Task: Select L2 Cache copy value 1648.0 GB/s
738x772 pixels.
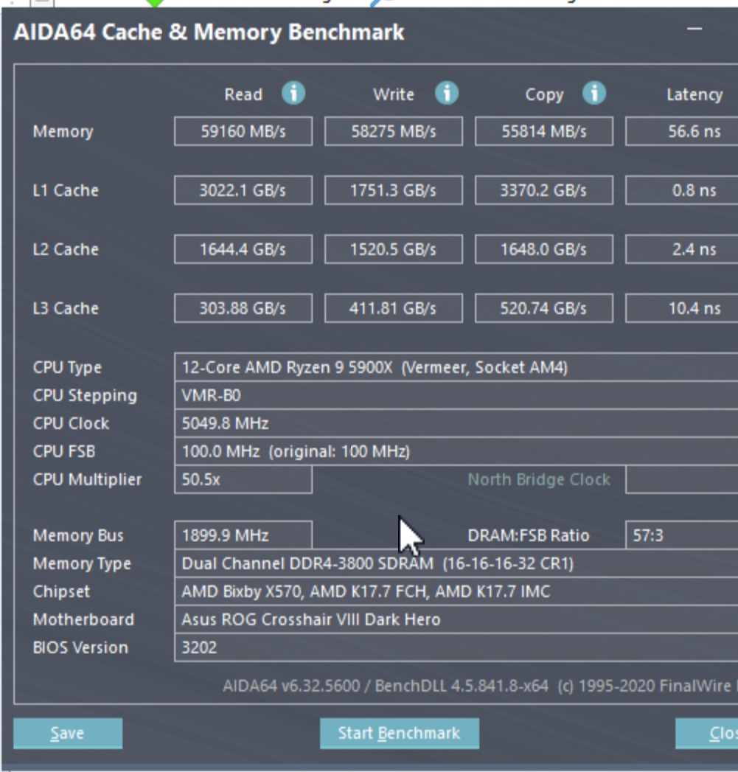Action: [x=544, y=249]
